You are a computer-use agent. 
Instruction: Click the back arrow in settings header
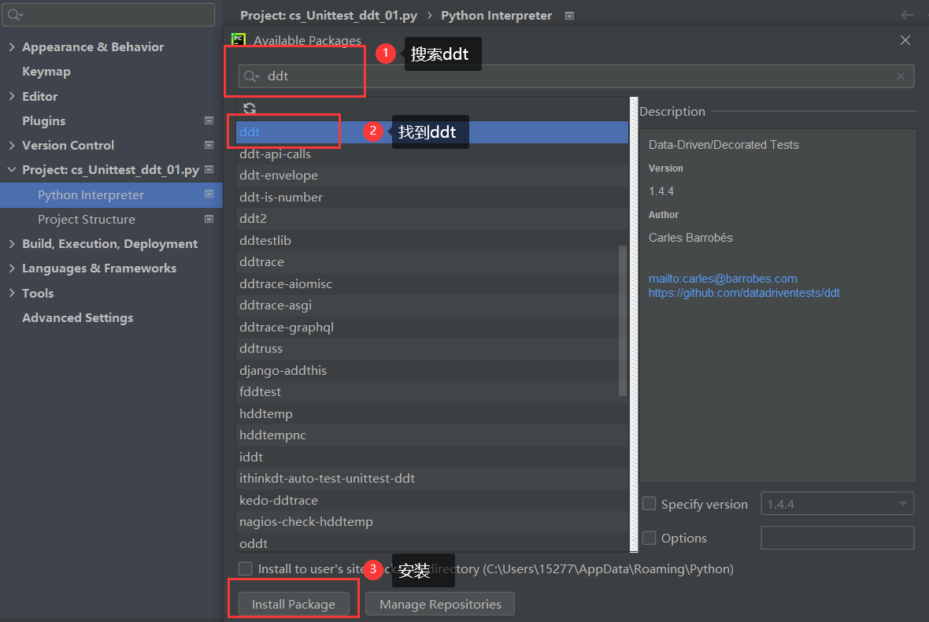pos(907,15)
